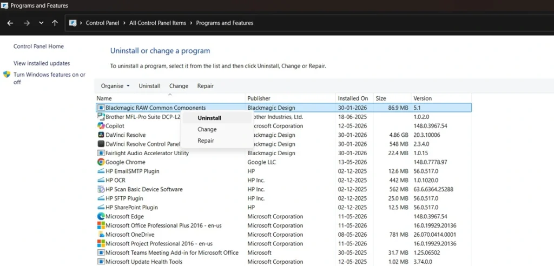Screen dimensions: 554x266
Task: Open Control Panel Home link
Action: (x=38, y=46)
